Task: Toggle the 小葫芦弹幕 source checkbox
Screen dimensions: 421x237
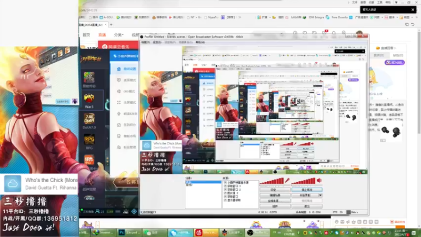Action: coord(225,183)
